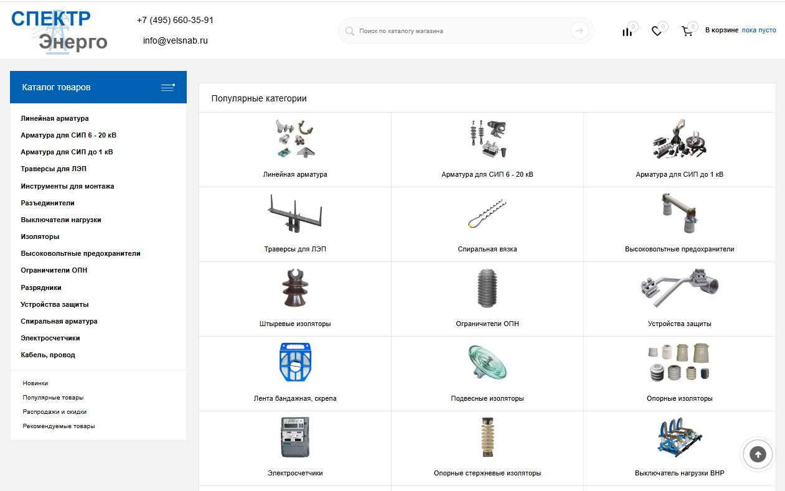Screen dimensions: 785x491
Task: Open the comparison bar-chart icon
Action: pyautogui.click(x=627, y=31)
